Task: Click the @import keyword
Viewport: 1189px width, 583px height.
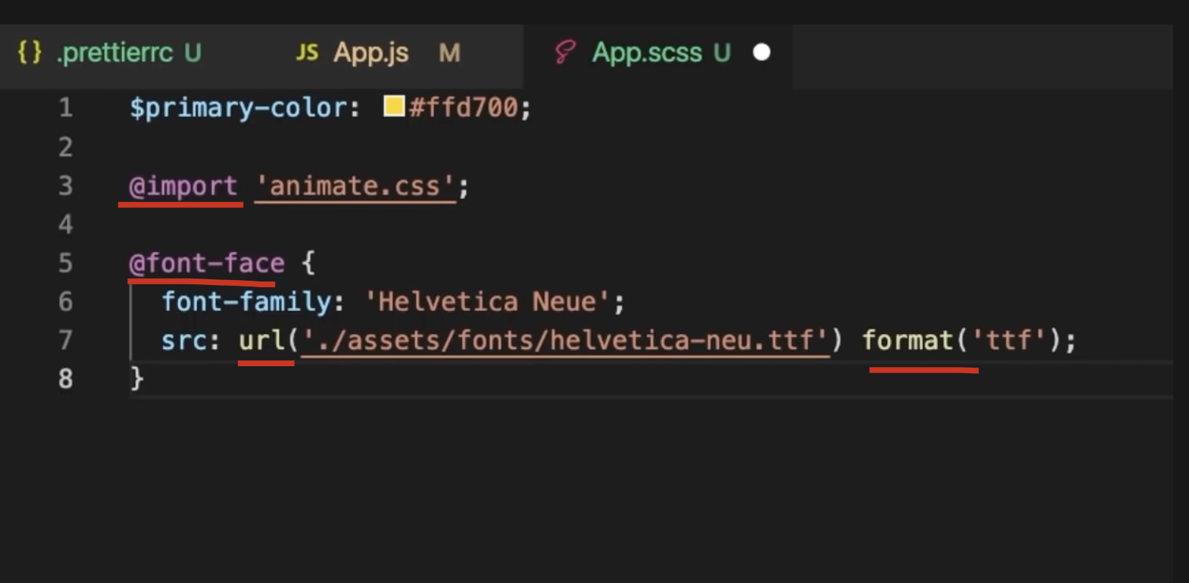Action: click(183, 187)
